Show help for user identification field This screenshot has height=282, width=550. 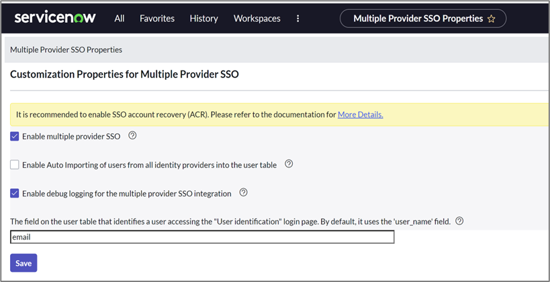[x=459, y=221]
